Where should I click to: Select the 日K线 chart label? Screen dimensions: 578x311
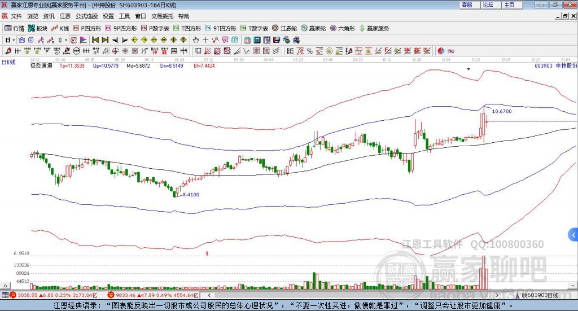8,62
